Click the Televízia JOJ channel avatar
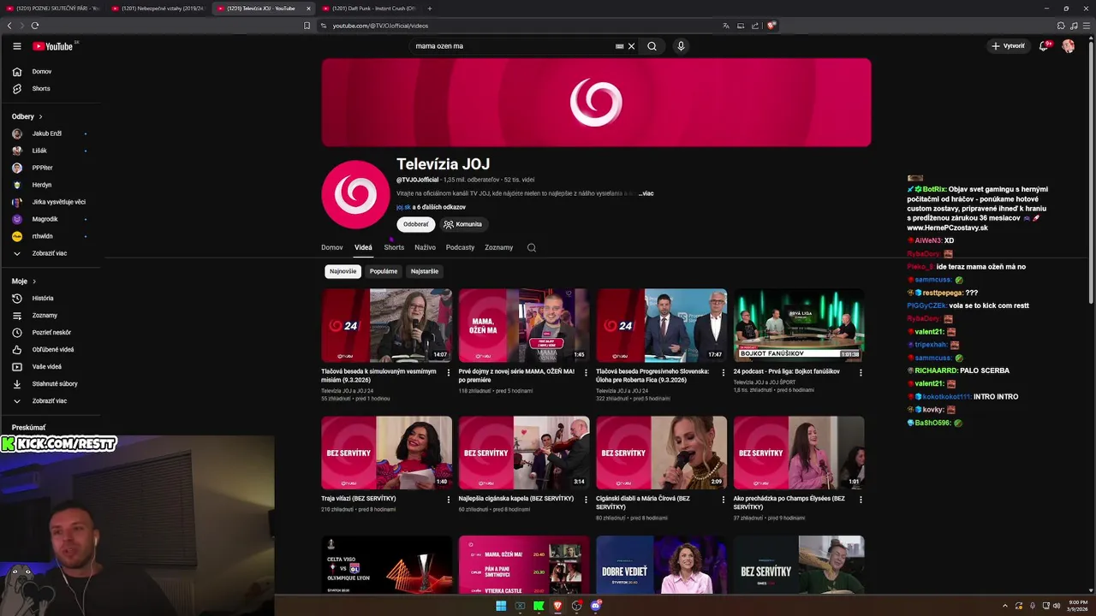The width and height of the screenshot is (1096, 616). coord(355,194)
